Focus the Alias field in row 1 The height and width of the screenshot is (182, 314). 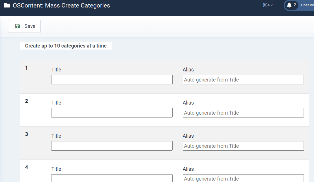click(243, 80)
